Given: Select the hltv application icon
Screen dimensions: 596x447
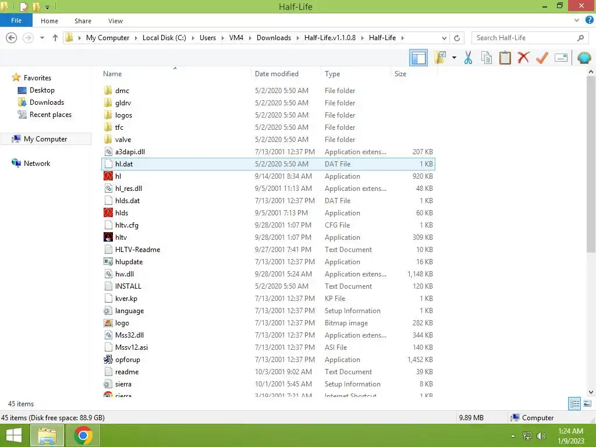Looking at the screenshot, I should [x=108, y=237].
